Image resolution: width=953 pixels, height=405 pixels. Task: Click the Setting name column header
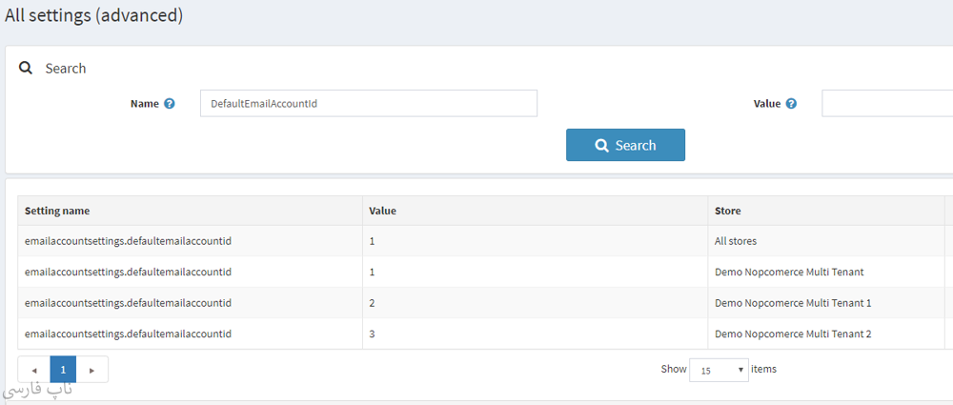pos(57,211)
